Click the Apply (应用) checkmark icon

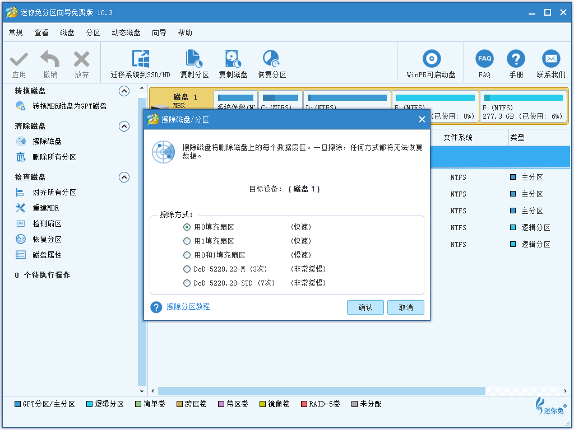(x=18, y=59)
